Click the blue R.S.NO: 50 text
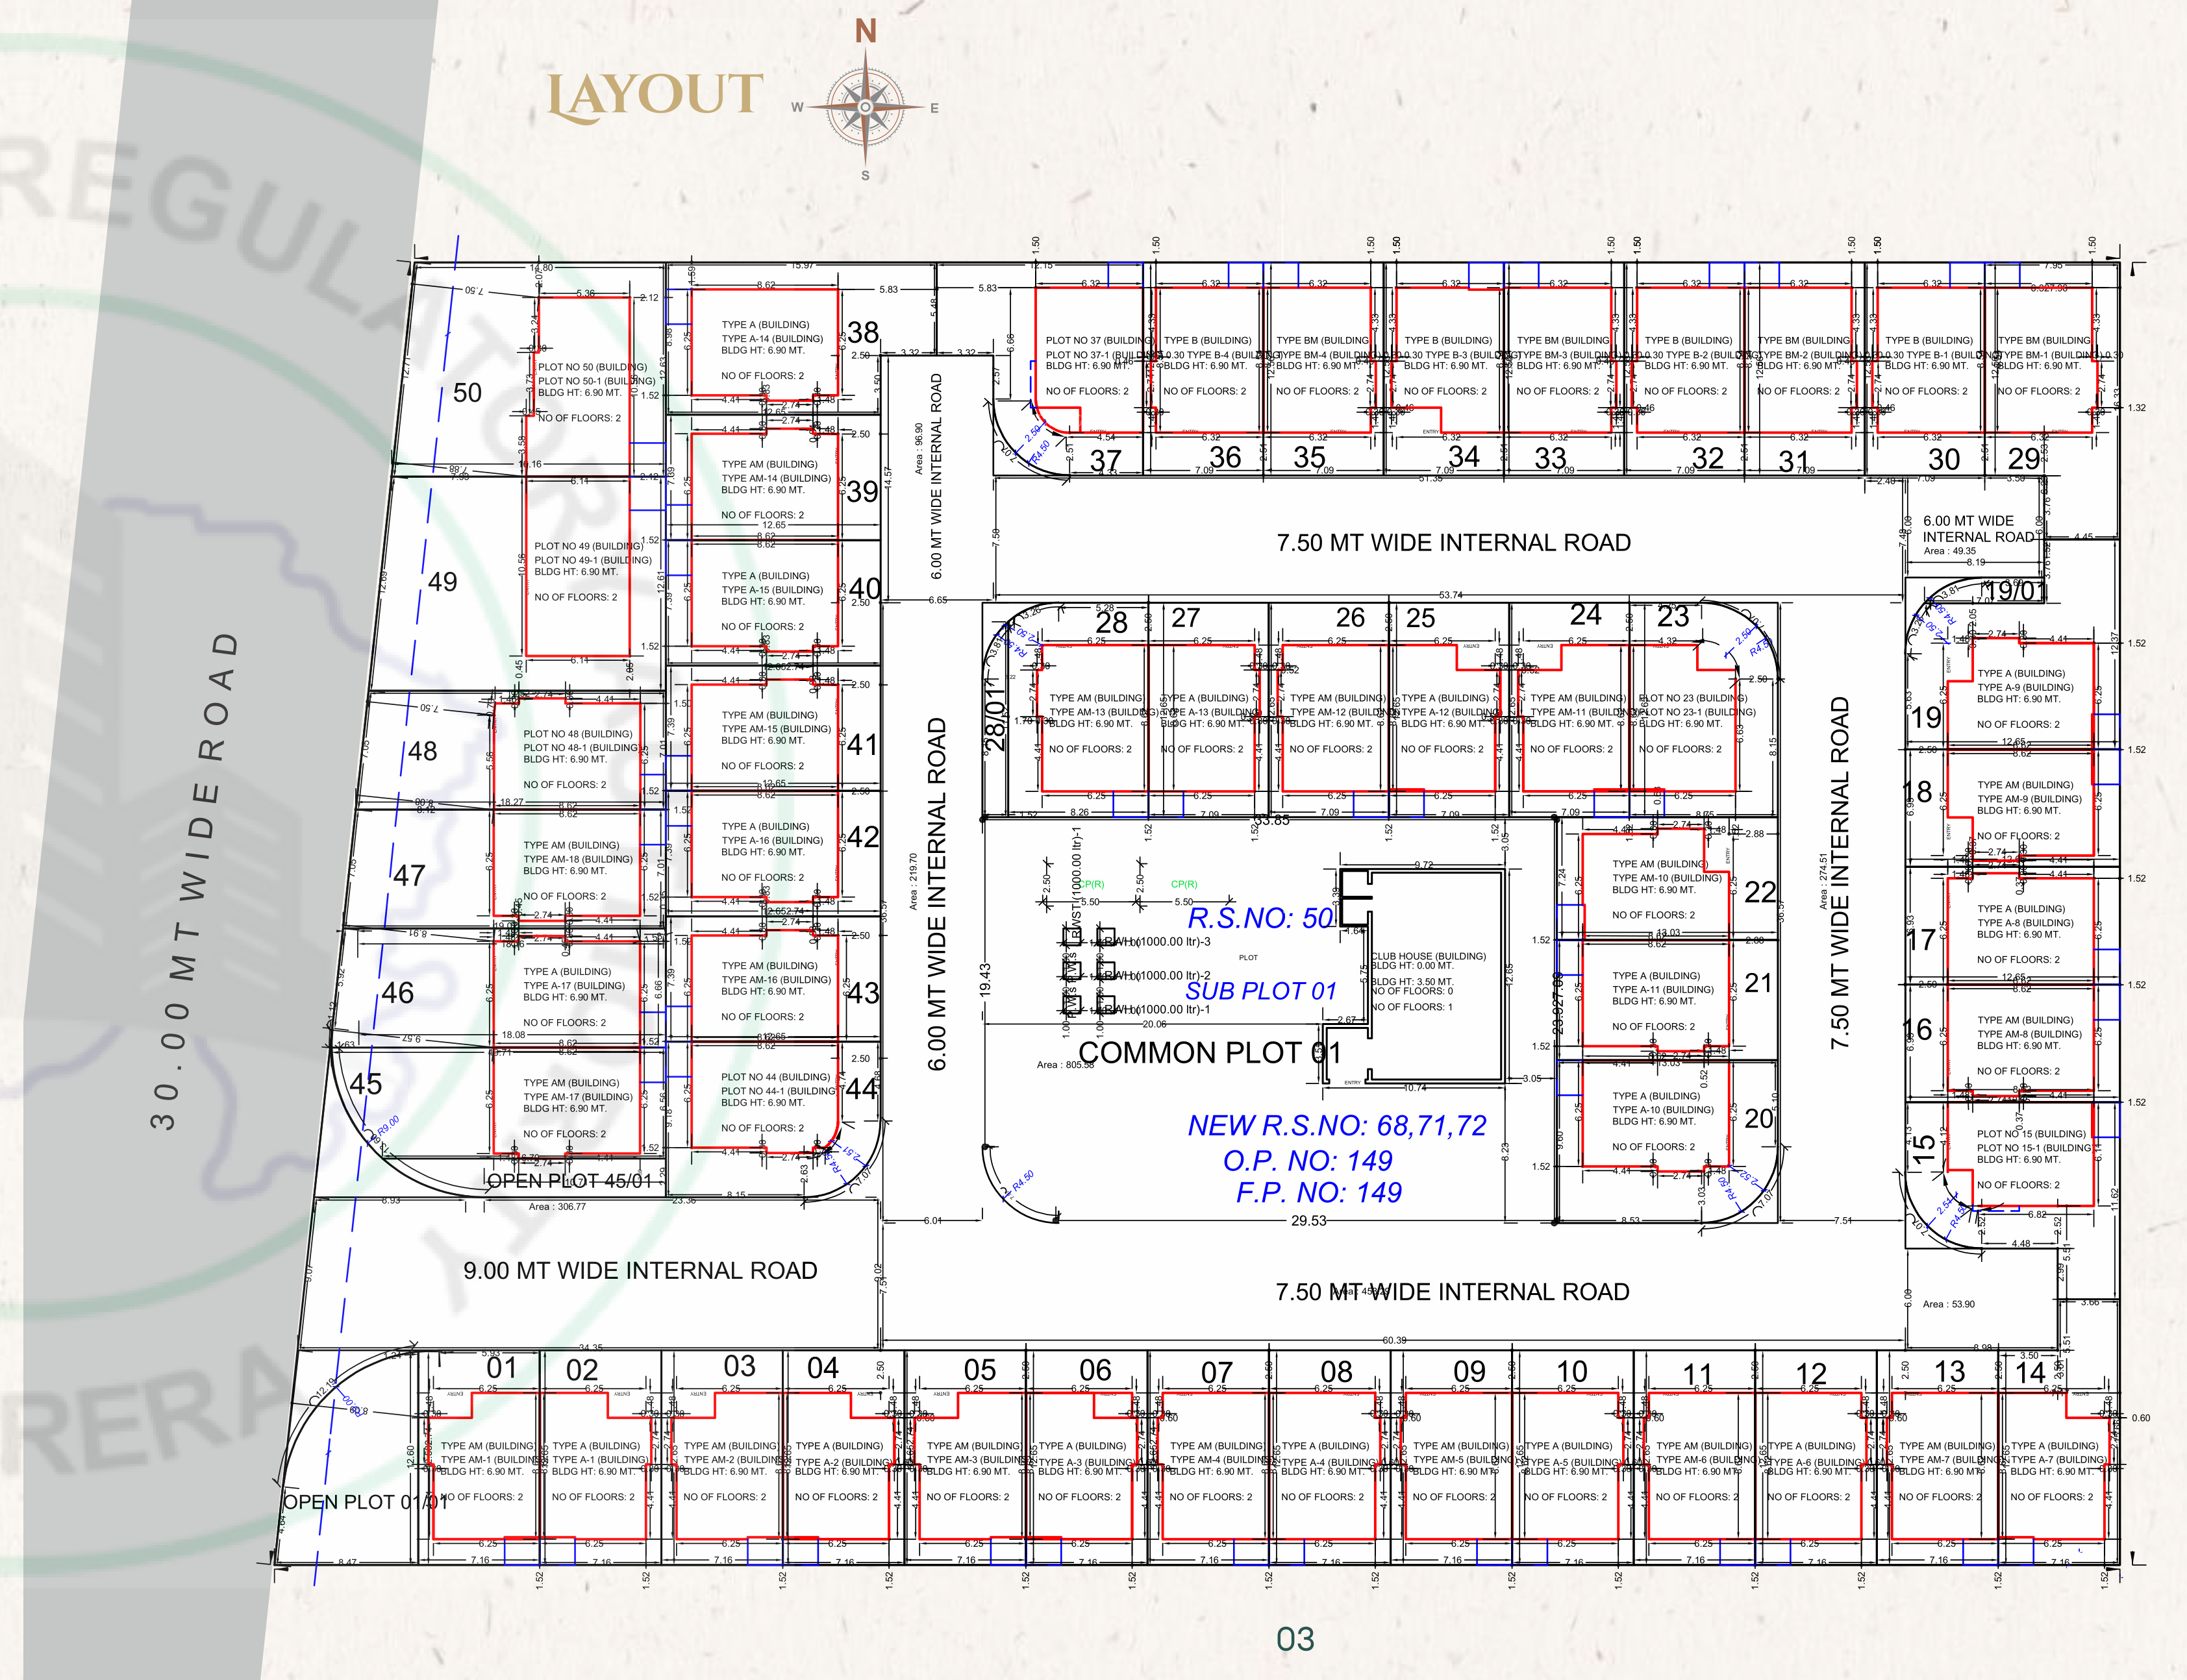 pyautogui.click(x=1260, y=918)
